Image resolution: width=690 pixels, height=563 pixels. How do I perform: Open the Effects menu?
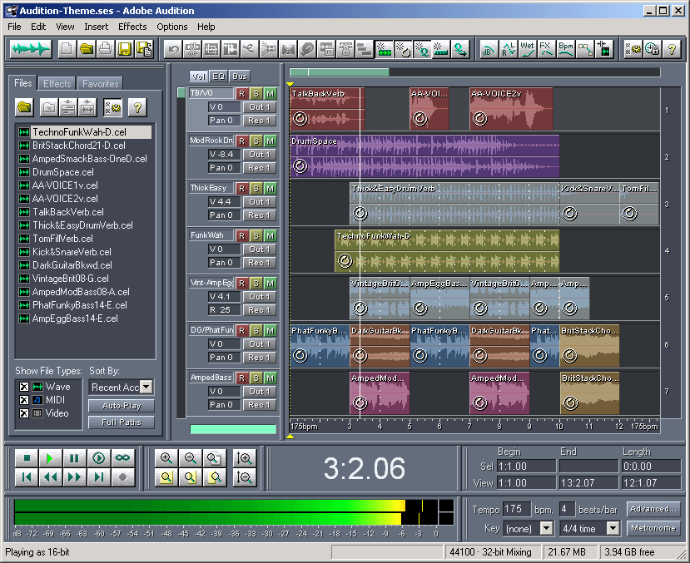pyautogui.click(x=132, y=27)
